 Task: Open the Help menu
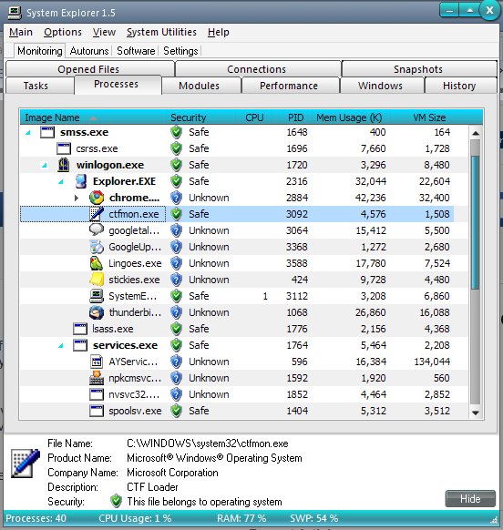click(219, 32)
